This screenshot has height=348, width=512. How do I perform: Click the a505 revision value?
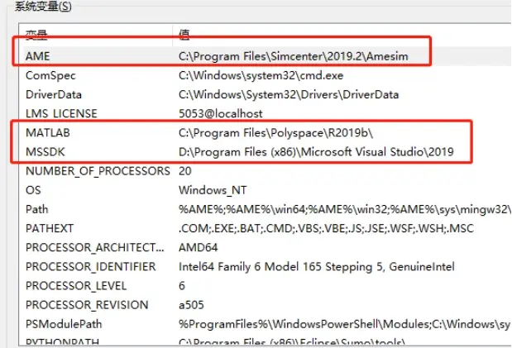pyautogui.click(x=191, y=305)
